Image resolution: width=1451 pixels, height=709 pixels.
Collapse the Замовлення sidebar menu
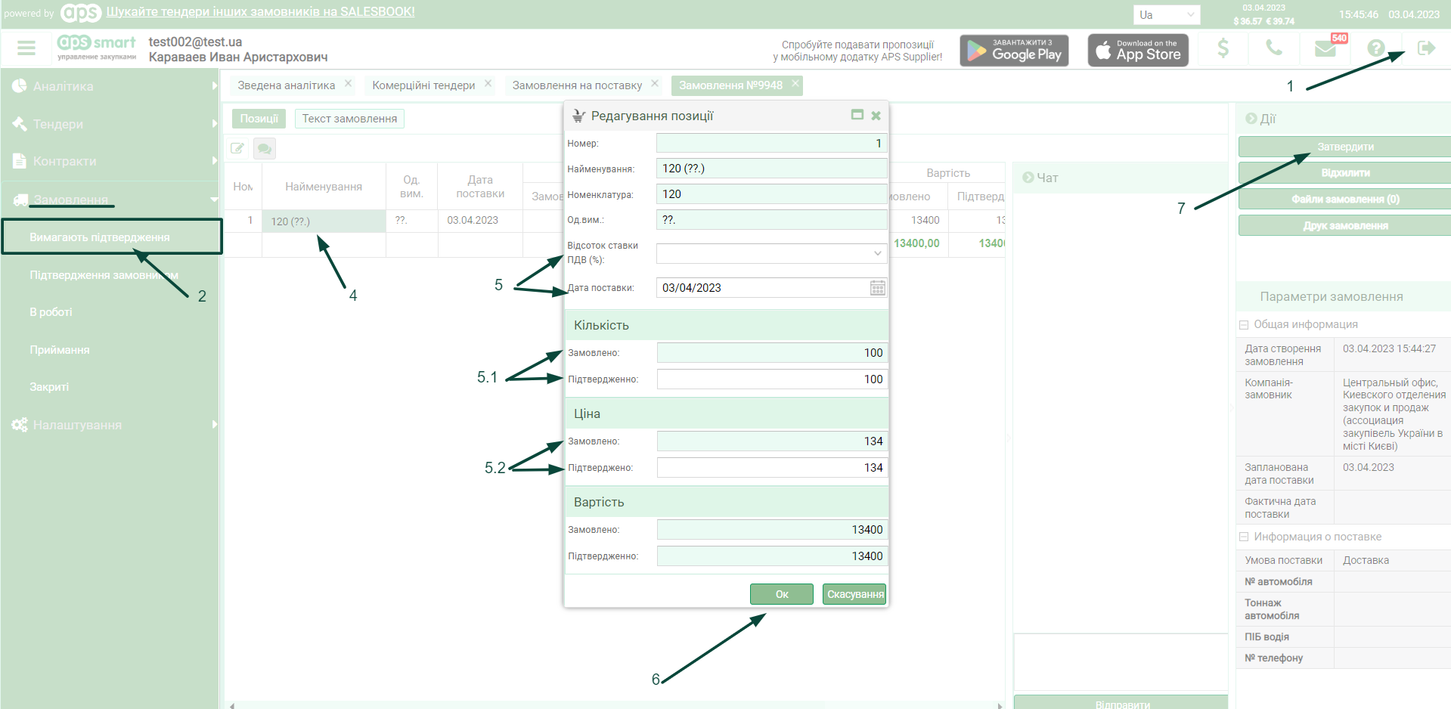(x=110, y=200)
